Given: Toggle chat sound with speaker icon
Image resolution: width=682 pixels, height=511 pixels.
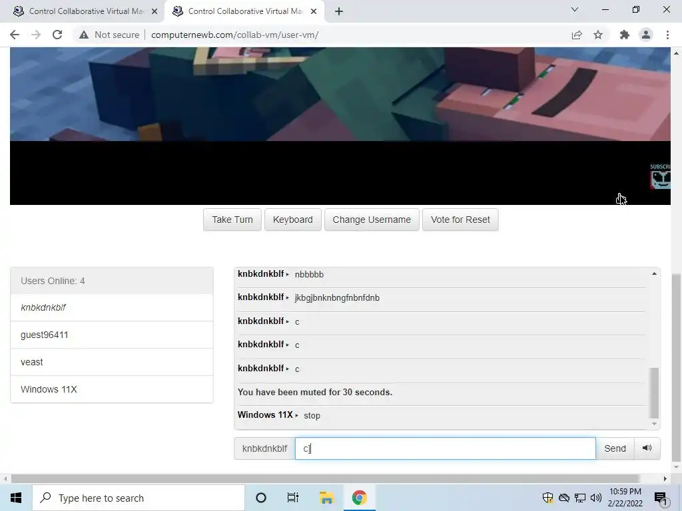Looking at the screenshot, I should point(647,448).
